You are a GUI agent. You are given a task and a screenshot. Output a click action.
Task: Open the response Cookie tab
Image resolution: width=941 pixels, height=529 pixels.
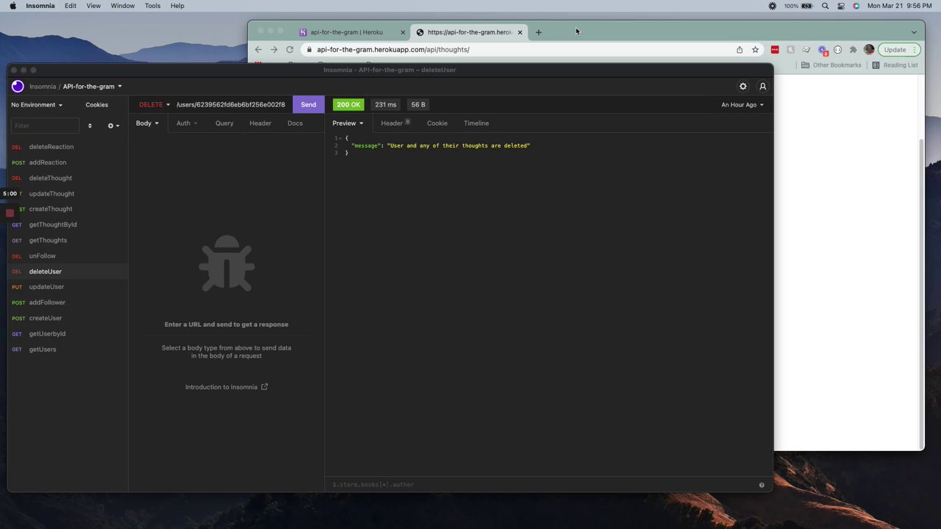click(437, 123)
